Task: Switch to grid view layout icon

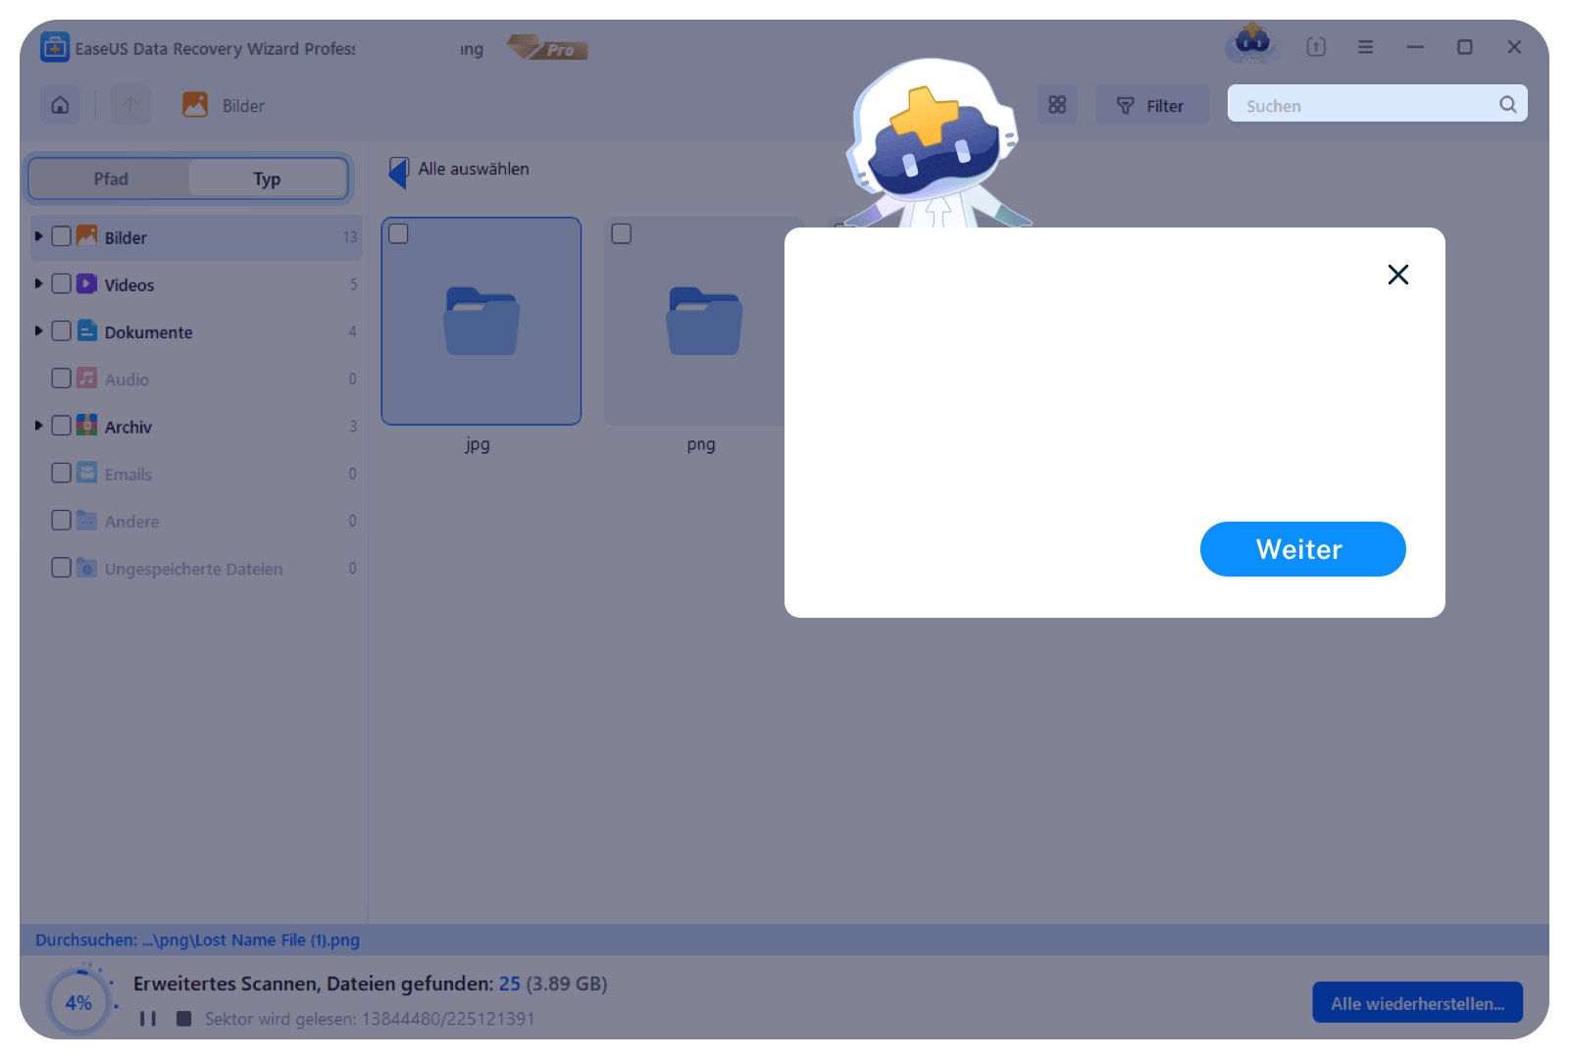Action: tap(1057, 105)
